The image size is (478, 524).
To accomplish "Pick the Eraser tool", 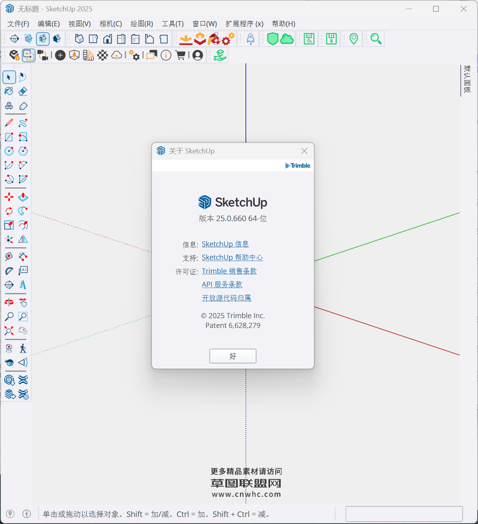I will click(23, 91).
